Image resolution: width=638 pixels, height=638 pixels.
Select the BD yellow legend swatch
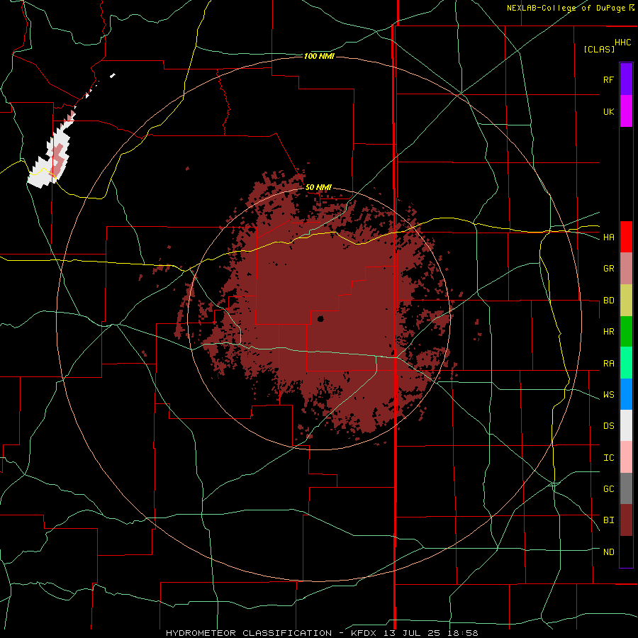tap(626, 301)
